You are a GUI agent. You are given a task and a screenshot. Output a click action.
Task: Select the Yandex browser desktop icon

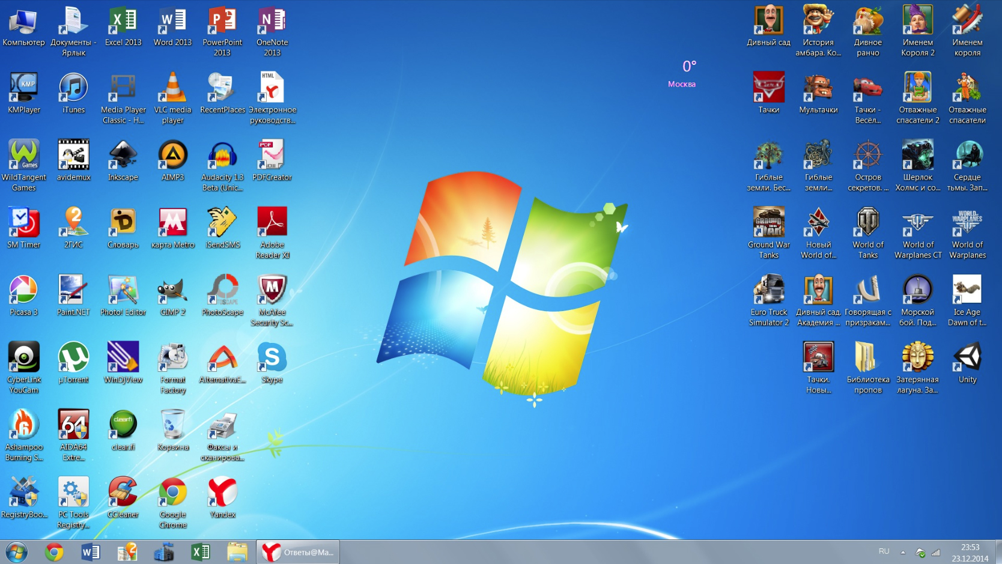222,499
